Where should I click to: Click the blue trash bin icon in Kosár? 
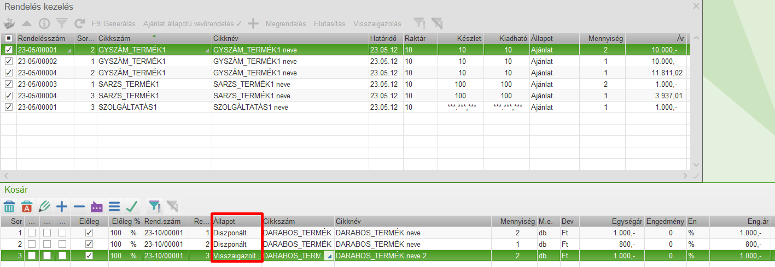click(x=9, y=206)
